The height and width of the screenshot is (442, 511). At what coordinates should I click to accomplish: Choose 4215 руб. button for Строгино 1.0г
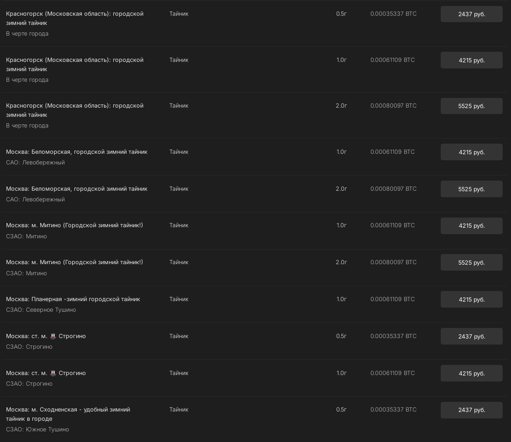pos(471,373)
